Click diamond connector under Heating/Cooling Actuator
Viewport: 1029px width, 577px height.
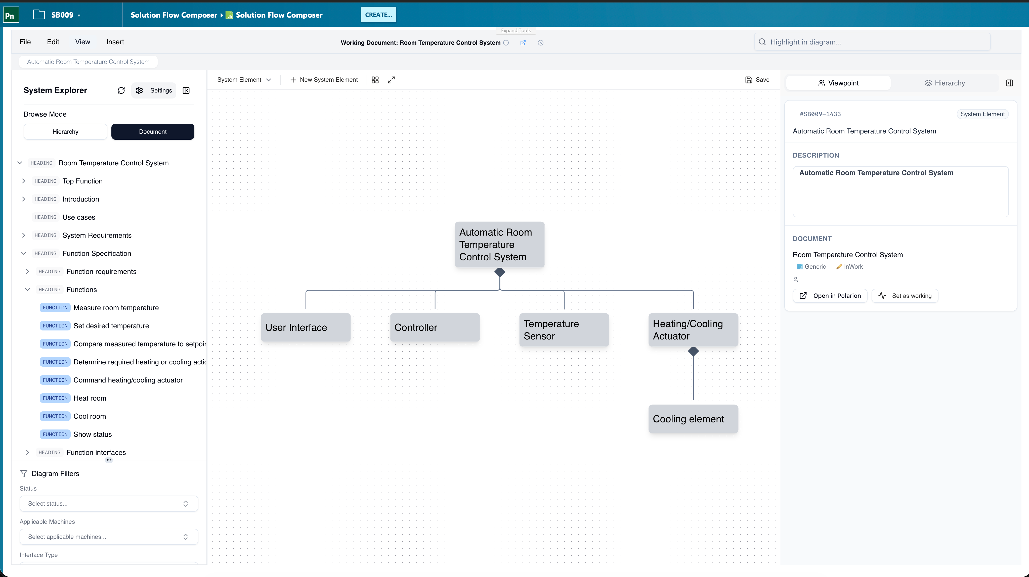coord(694,351)
